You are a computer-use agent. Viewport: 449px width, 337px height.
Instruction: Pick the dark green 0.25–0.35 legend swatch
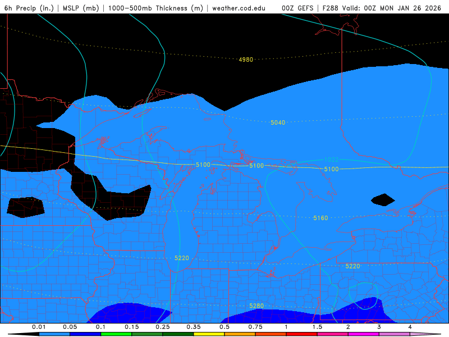coord(178,334)
